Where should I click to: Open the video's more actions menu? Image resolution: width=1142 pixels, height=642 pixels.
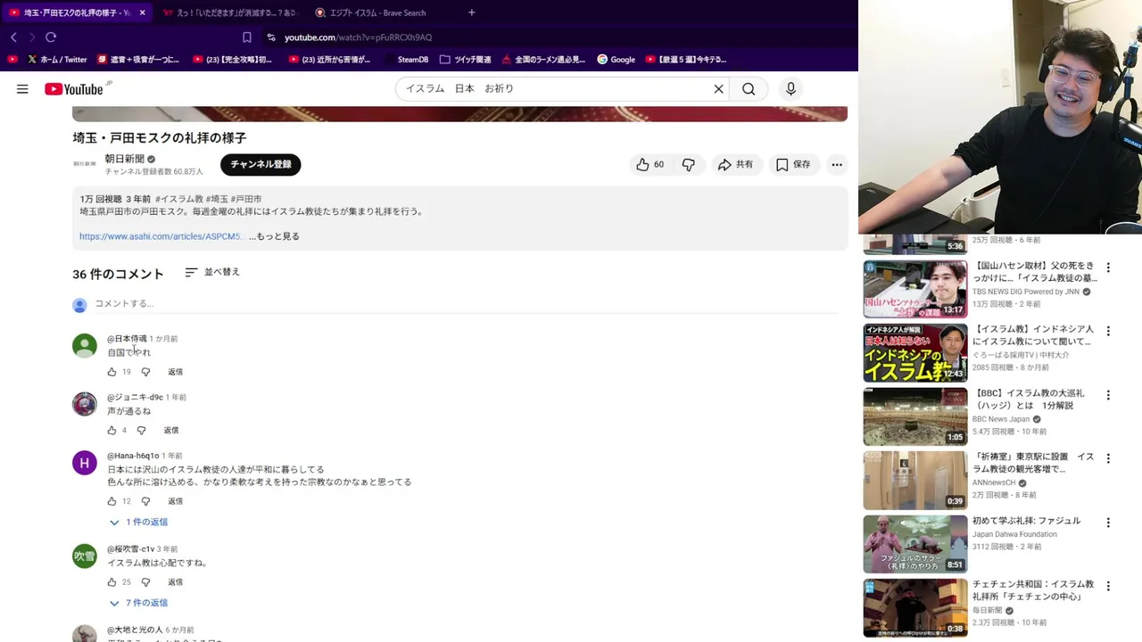[837, 165]
